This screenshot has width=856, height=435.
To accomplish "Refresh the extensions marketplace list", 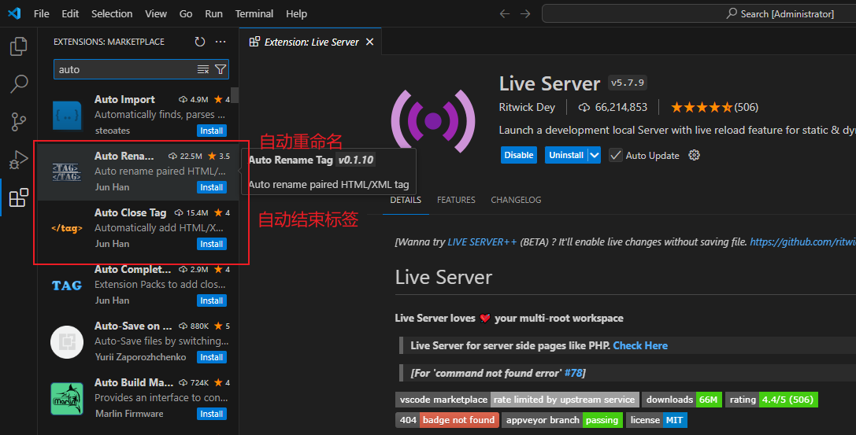I will click(x=200, y=42).
